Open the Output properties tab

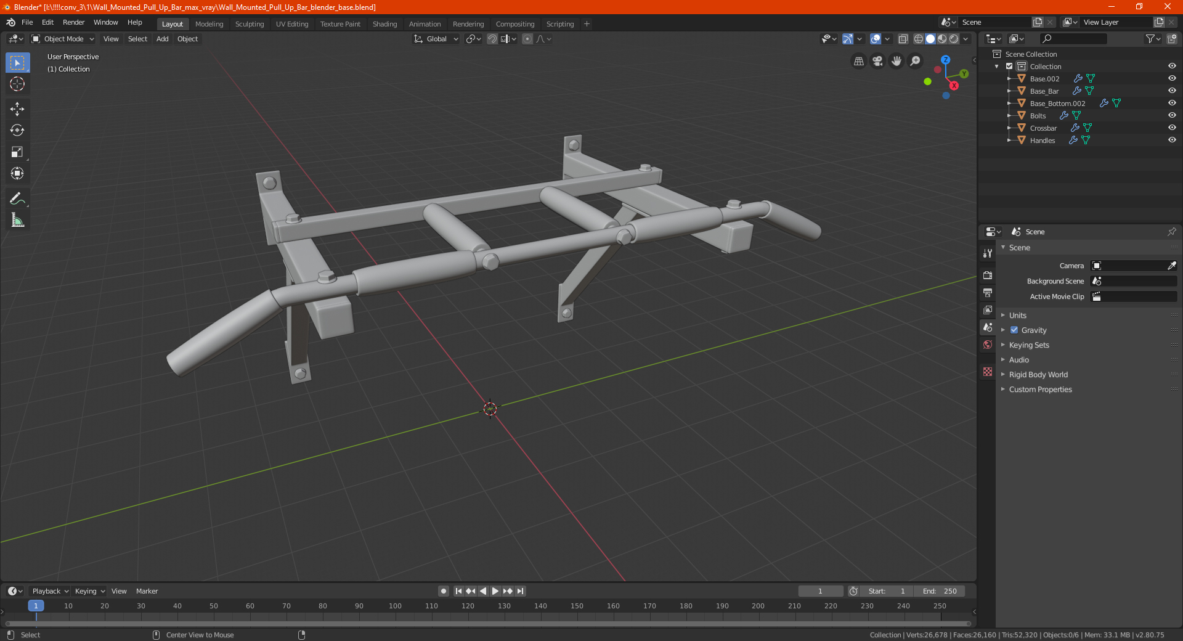[988, 293]
